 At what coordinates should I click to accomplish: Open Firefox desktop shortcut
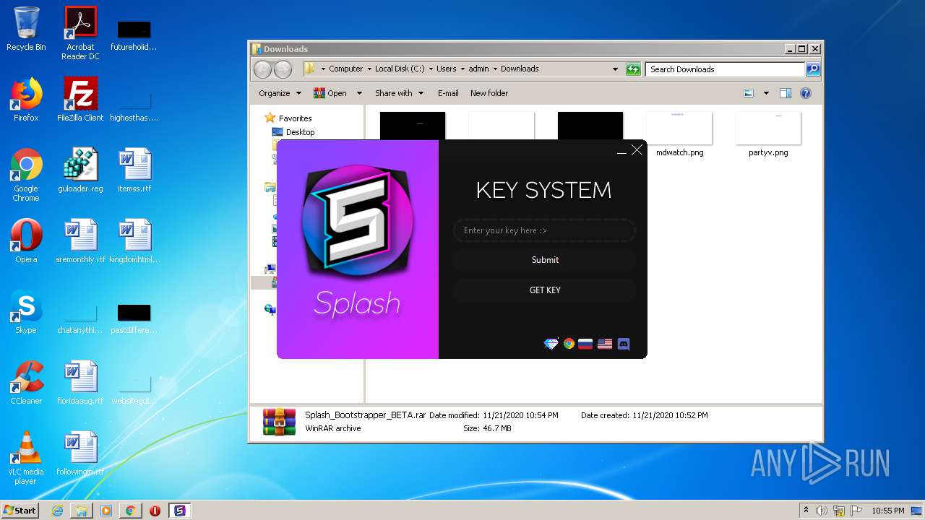point(26,100)
